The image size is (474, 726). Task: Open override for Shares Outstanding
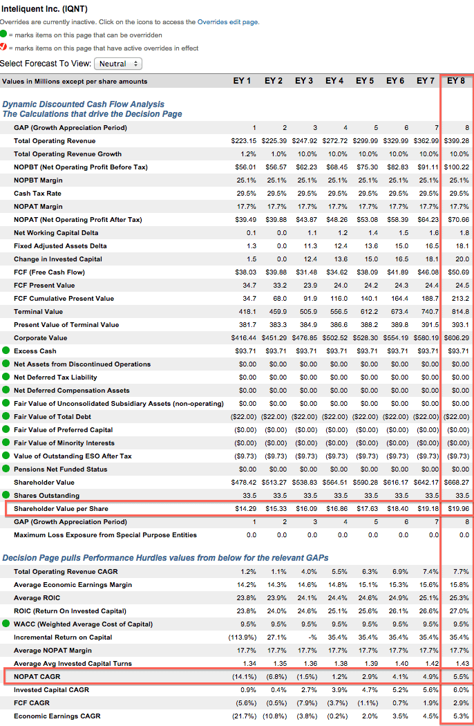(6, 495)
